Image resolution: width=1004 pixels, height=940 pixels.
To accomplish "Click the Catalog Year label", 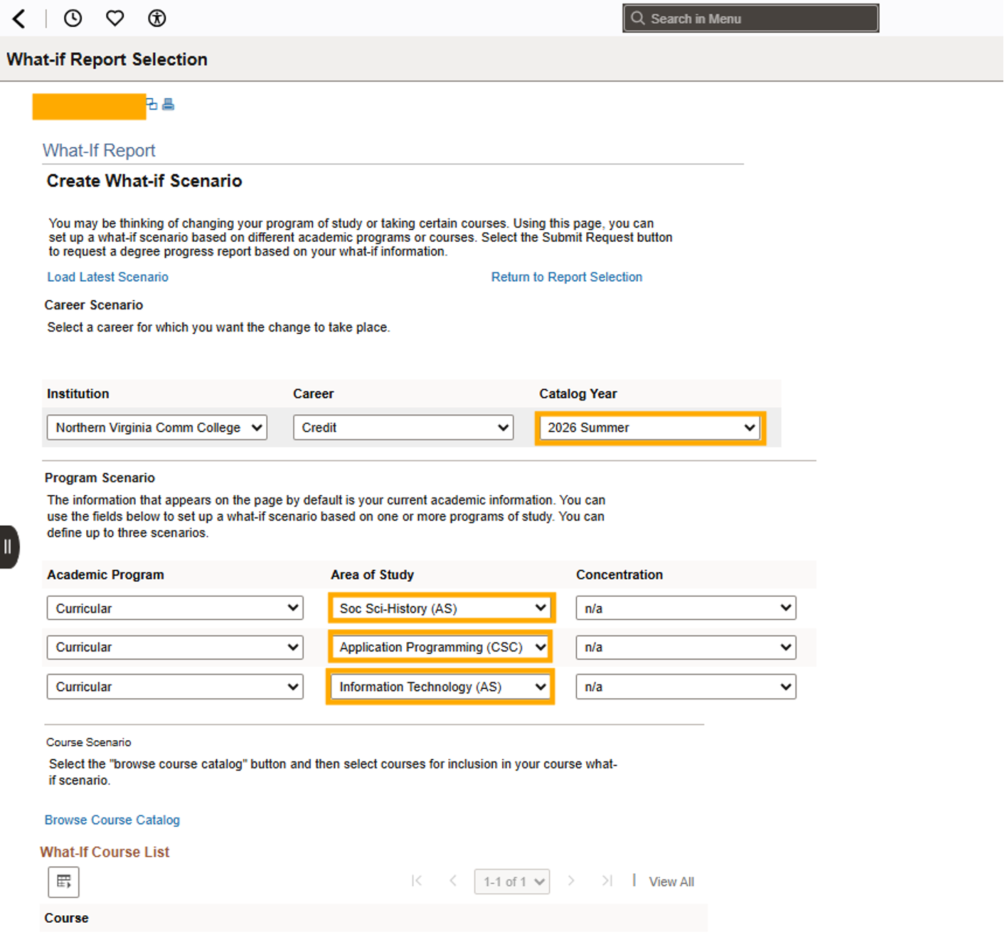I will (578, 394).
